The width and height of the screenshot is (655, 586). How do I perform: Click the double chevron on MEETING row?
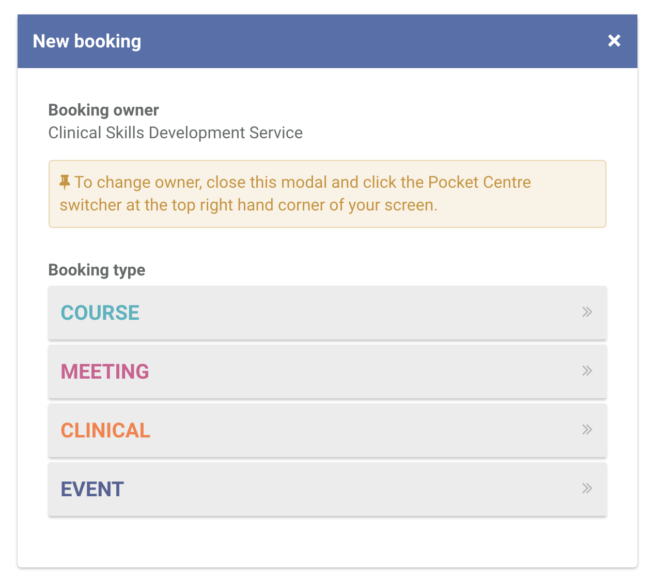click(x=587, y=371)
